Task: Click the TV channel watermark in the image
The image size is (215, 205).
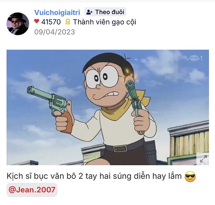Action: coord(196,58)
